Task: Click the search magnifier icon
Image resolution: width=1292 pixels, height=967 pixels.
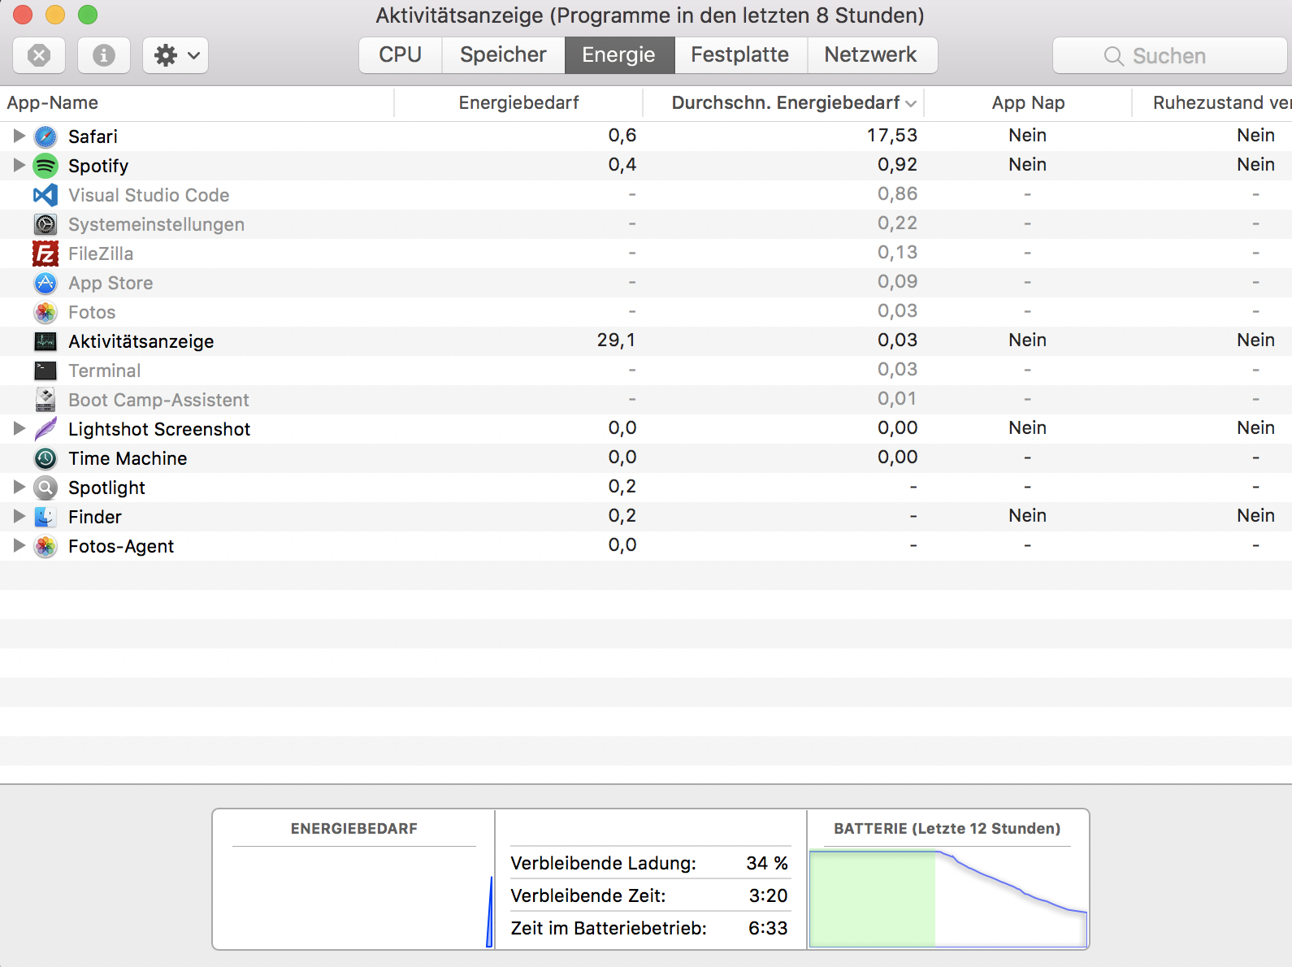Action: 1114,56
